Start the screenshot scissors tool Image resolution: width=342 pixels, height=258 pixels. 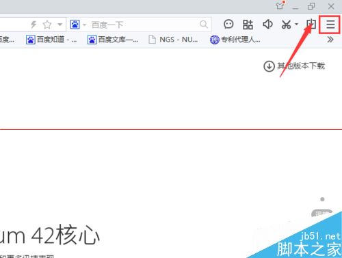[x=287, y=25]
